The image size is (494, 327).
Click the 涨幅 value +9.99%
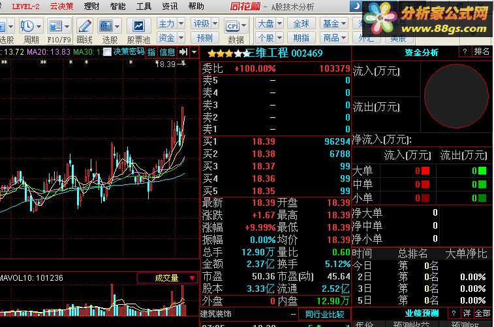click(260, 227)
